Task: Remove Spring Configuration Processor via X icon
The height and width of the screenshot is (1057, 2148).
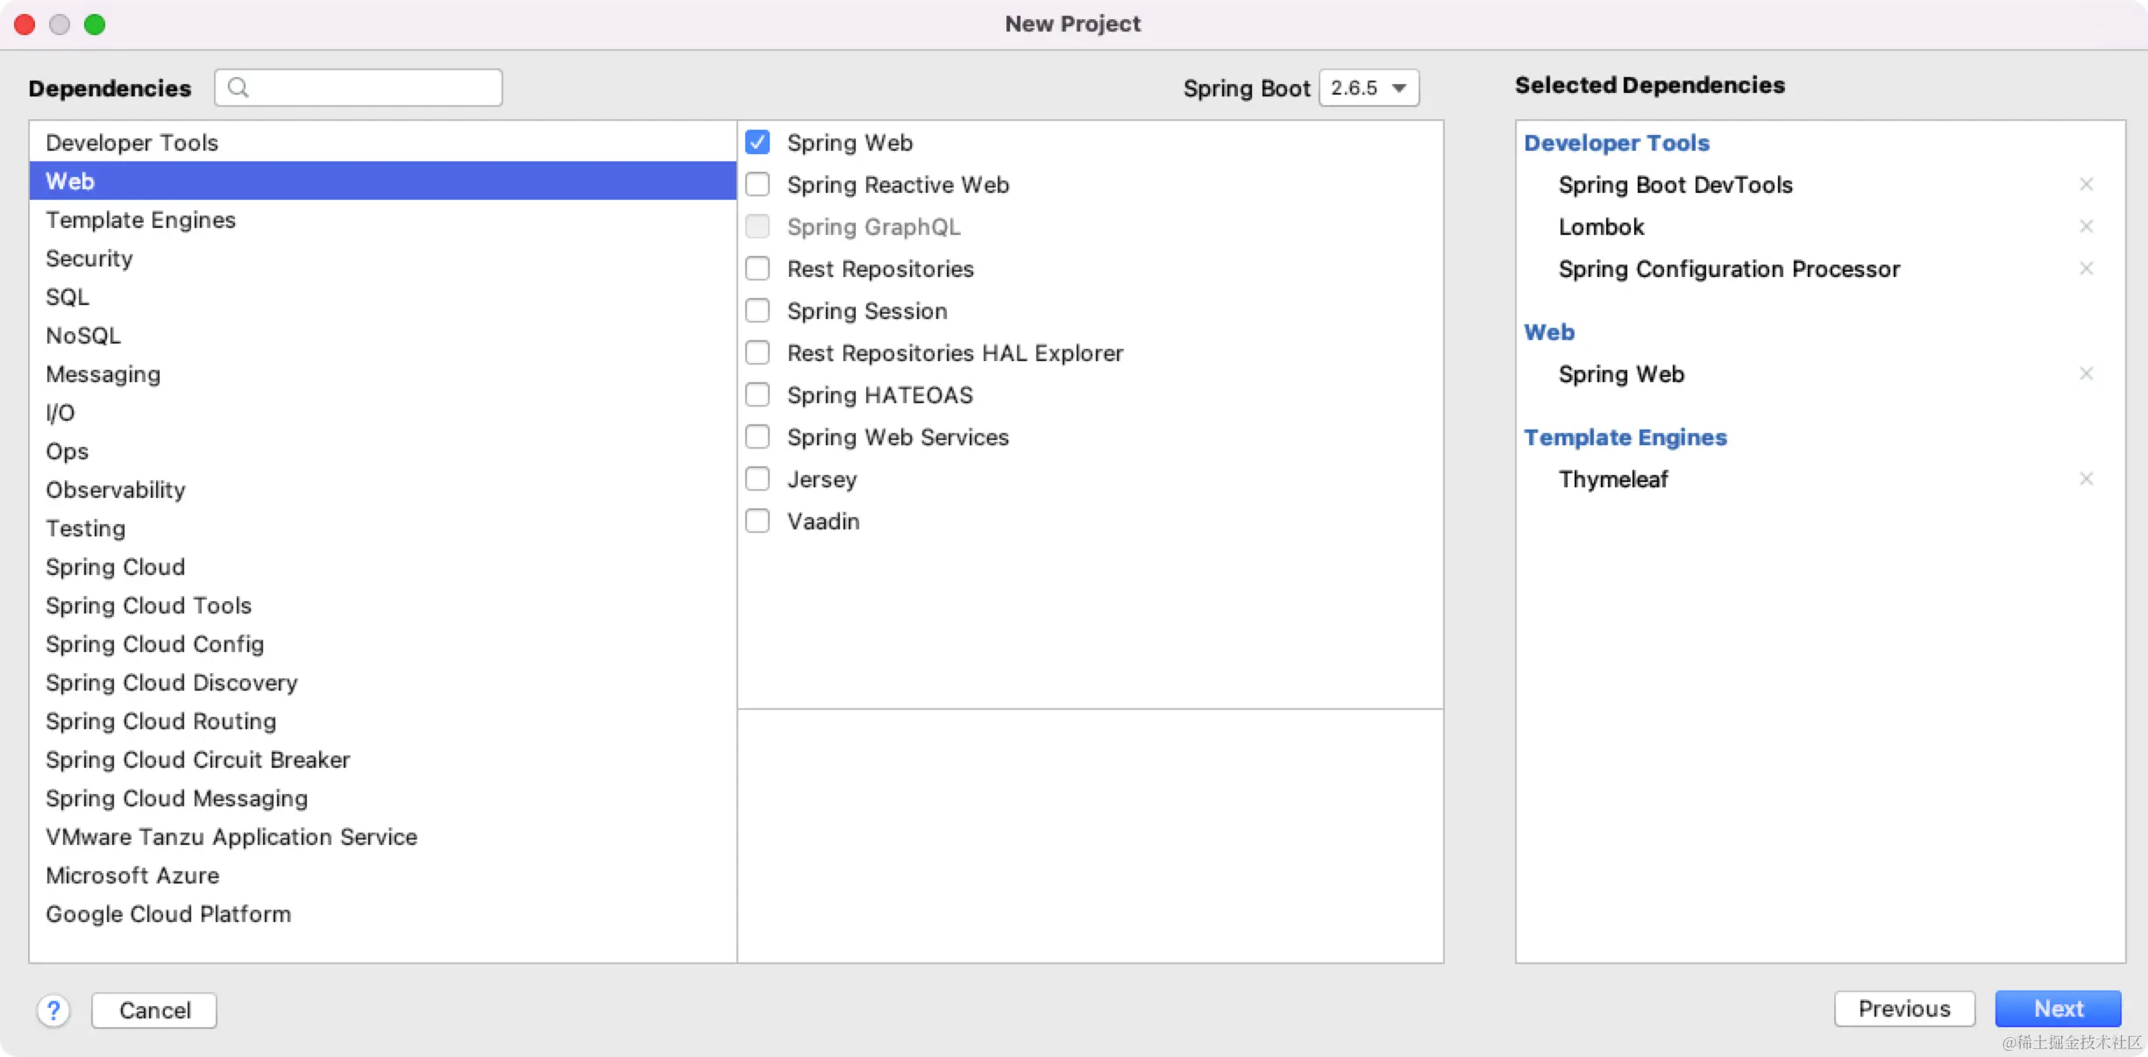Action: click(2086, 268)
